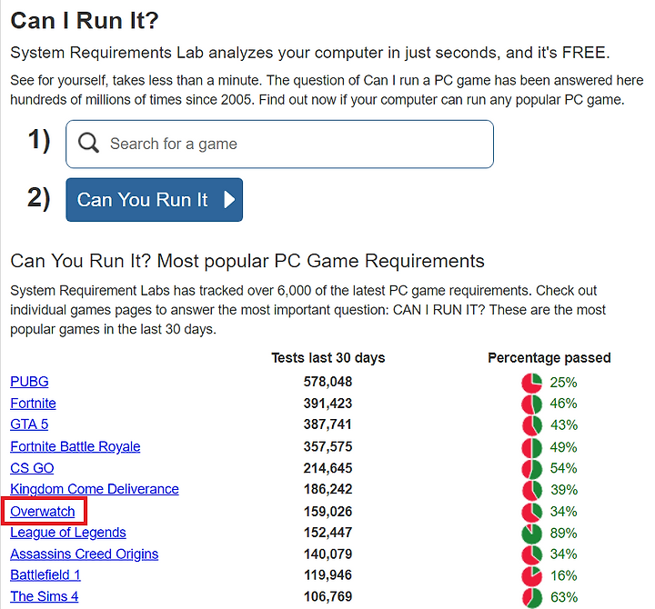
Task: Click the 54% passed value
Action: (x=563, y=468)
